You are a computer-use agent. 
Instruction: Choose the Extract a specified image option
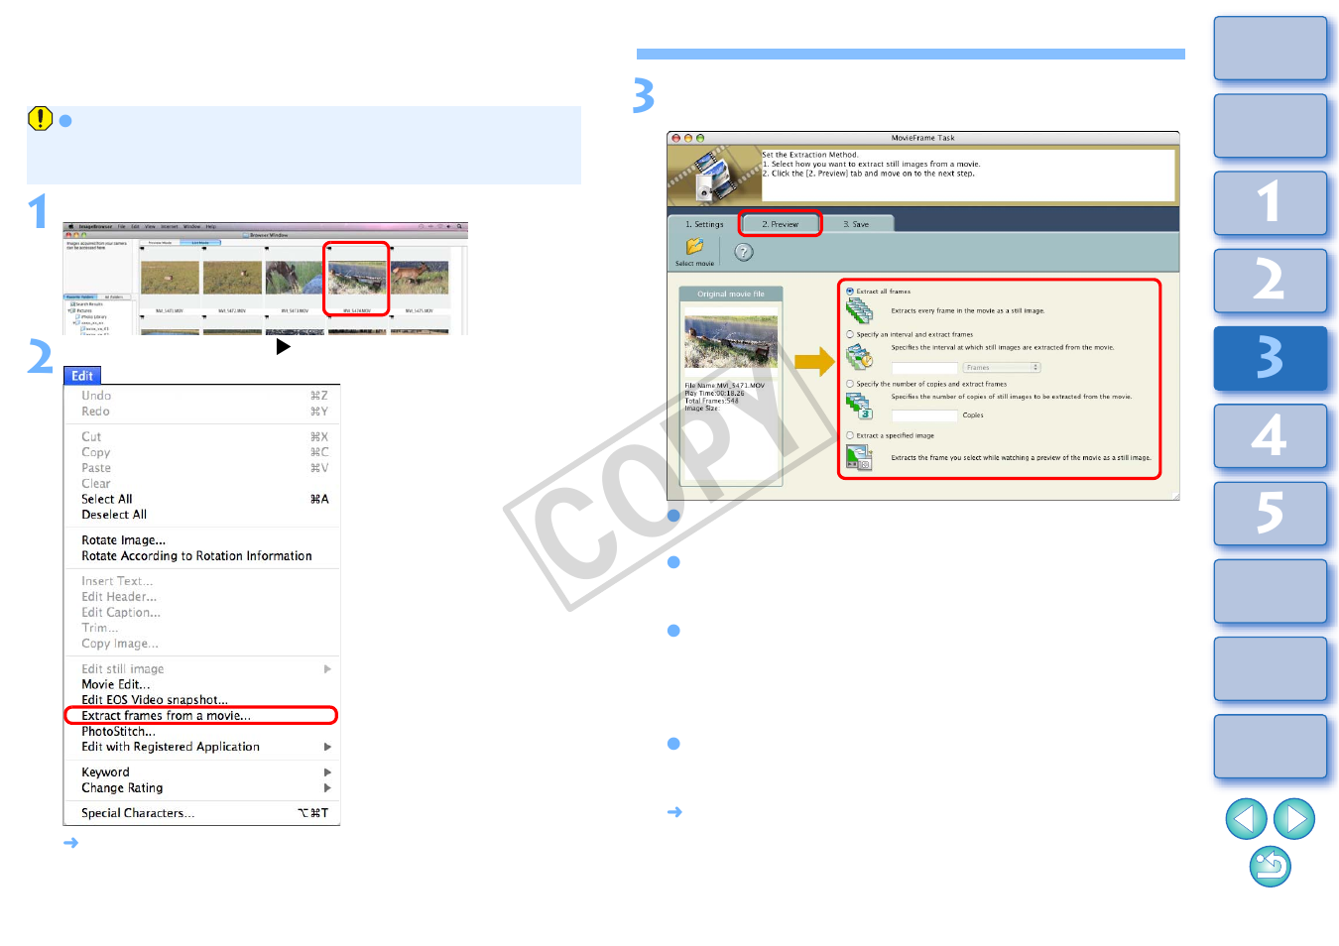tap(850, 435)
